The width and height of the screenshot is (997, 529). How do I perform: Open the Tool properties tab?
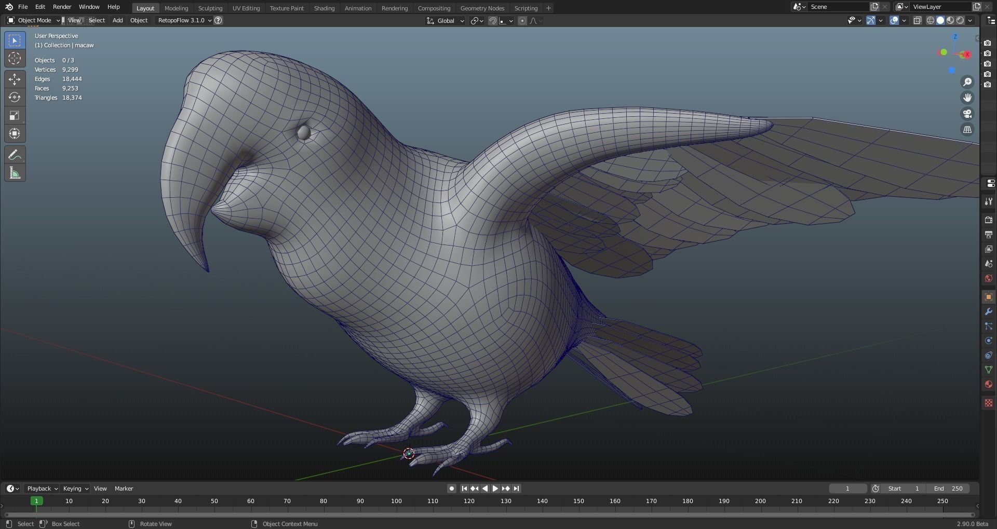pyautogui.click(x=989, y=201)
